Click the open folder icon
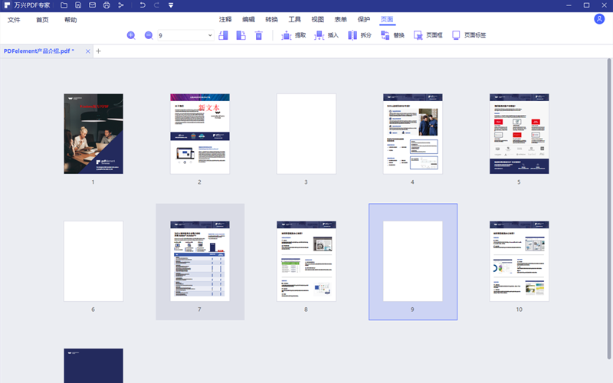This screenshot has height=383, width=613. coord(64,5)
